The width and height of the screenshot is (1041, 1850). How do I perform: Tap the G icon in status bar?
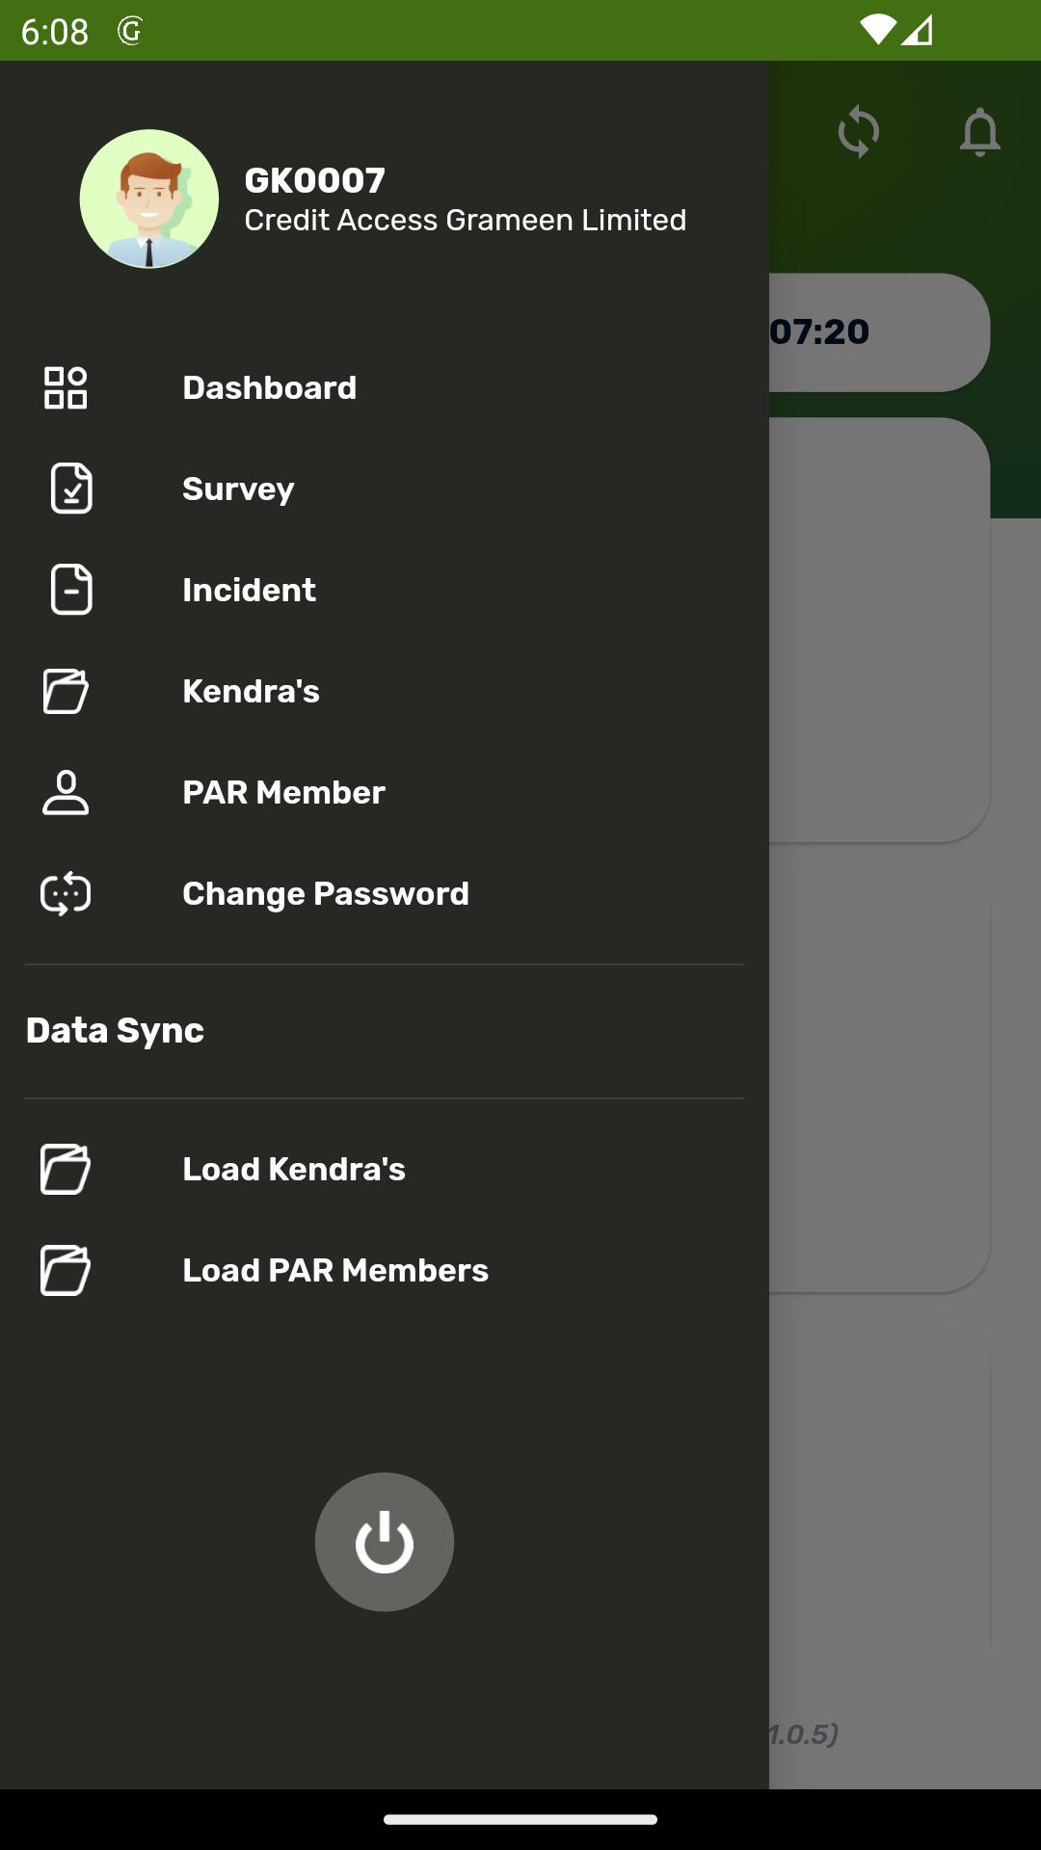pos(130,31)
